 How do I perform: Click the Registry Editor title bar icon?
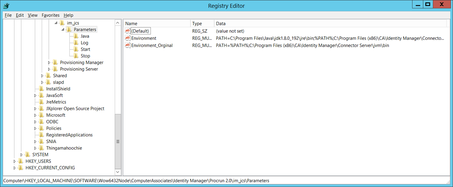pyautogui.click(x=6, y=6)
